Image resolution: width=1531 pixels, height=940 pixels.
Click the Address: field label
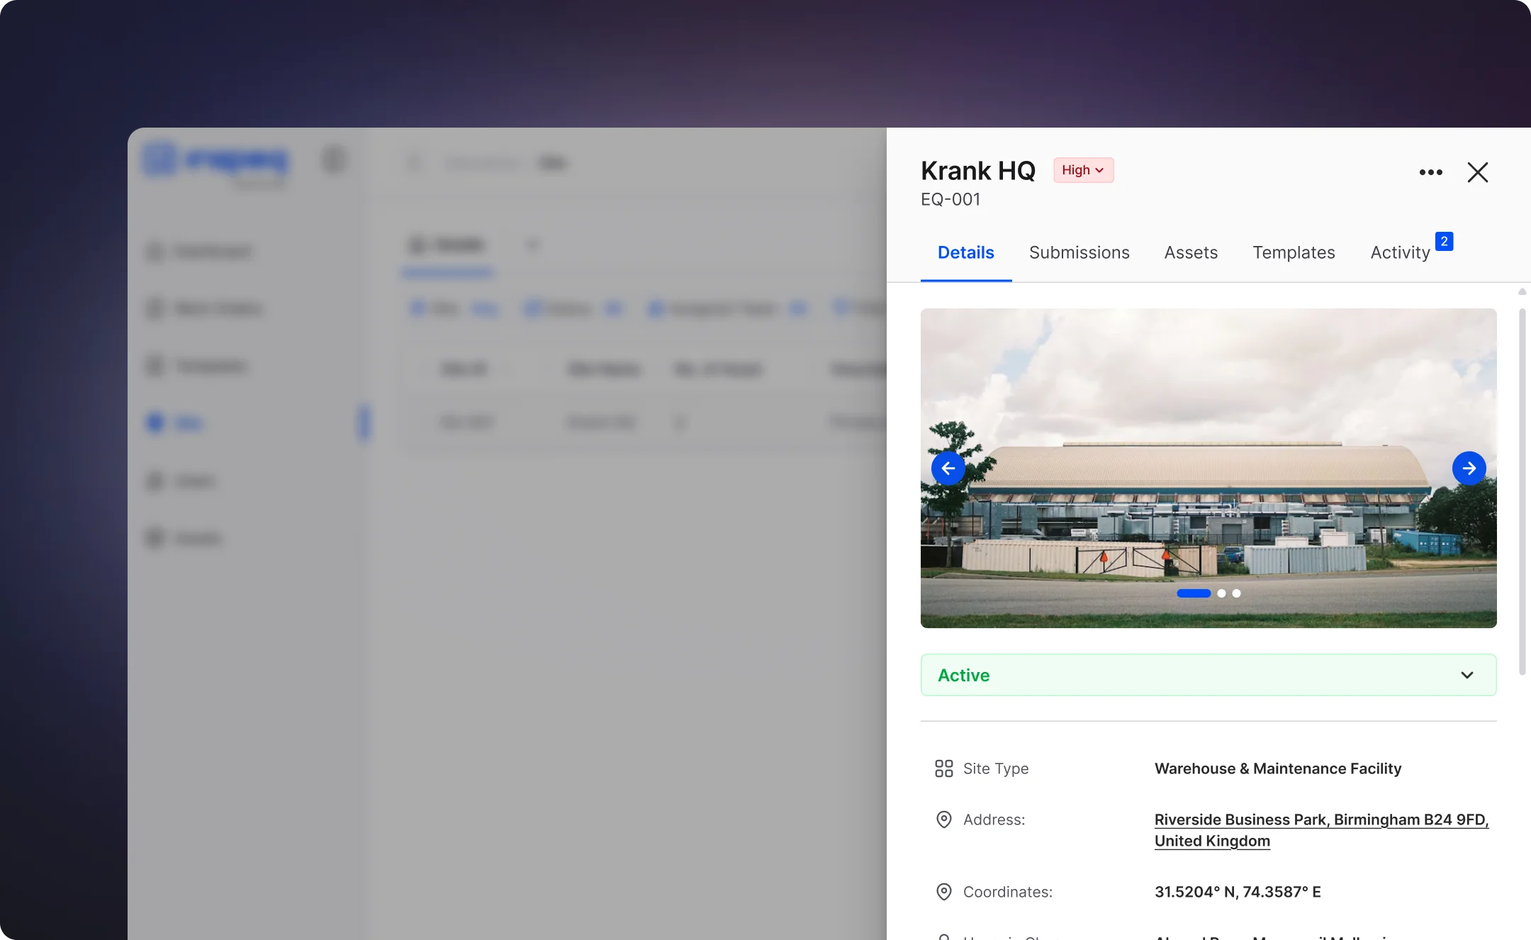tap(994, 819)
